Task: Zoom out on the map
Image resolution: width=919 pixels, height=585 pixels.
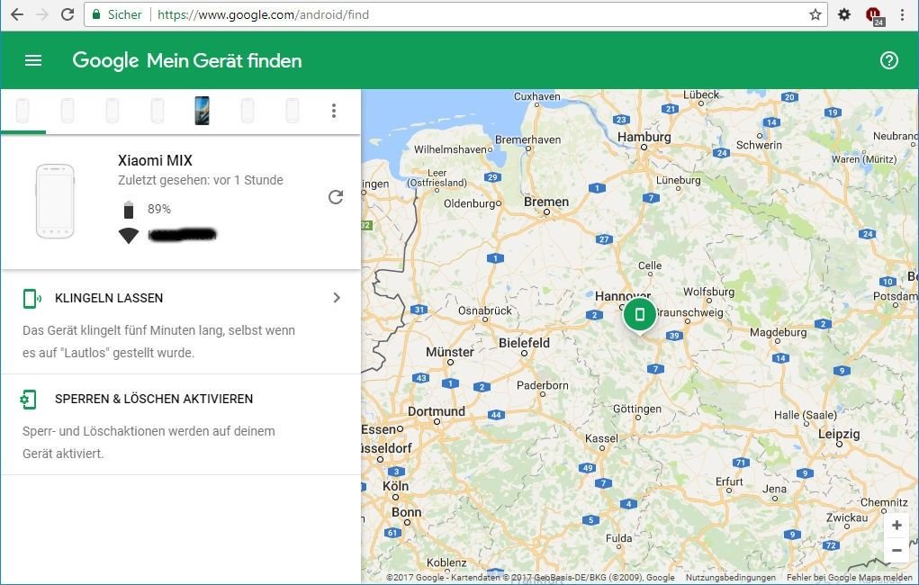Action: (x=896, y=551)
